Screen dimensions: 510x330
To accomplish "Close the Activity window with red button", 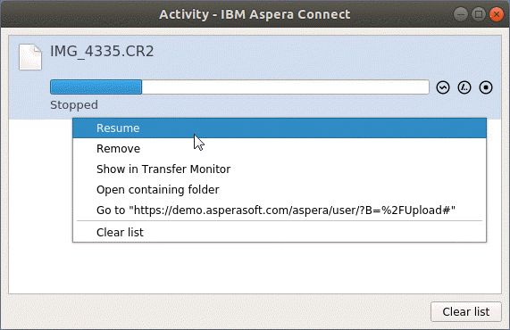I will coord(497,14).
